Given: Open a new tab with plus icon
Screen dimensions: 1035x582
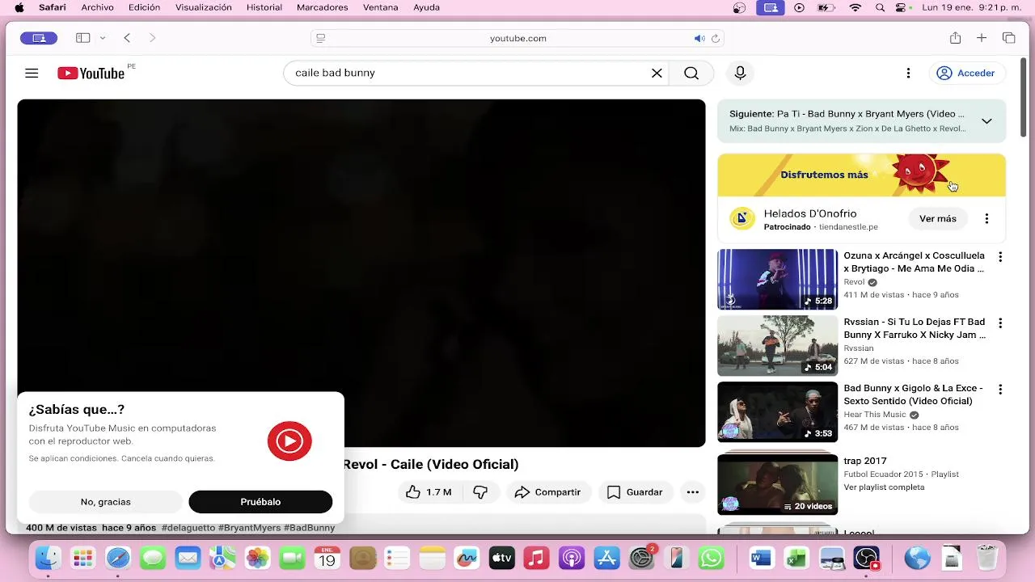Looking at the screenshot, I should [x=982, y=38].
